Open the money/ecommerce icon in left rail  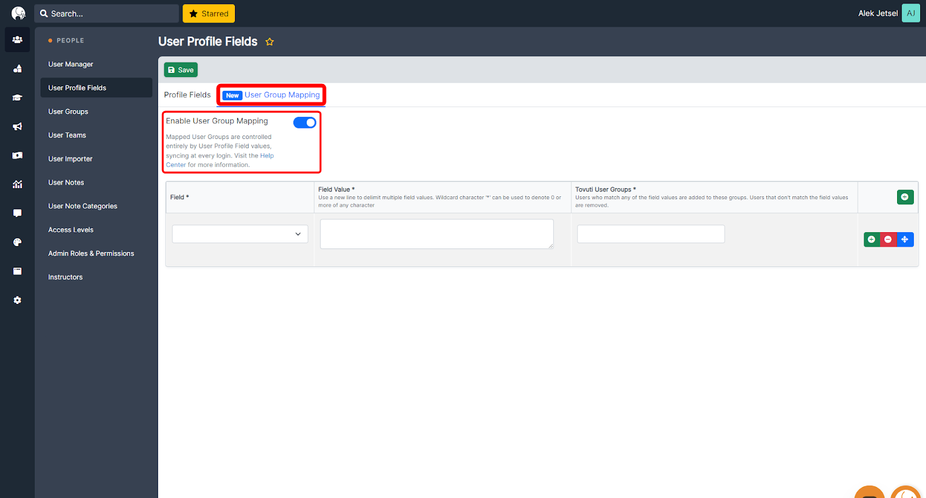(17, 155)
